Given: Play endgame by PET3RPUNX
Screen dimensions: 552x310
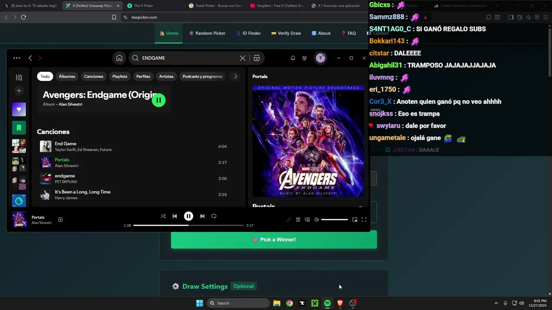Looking at the screenshot, I should (138, 178).
